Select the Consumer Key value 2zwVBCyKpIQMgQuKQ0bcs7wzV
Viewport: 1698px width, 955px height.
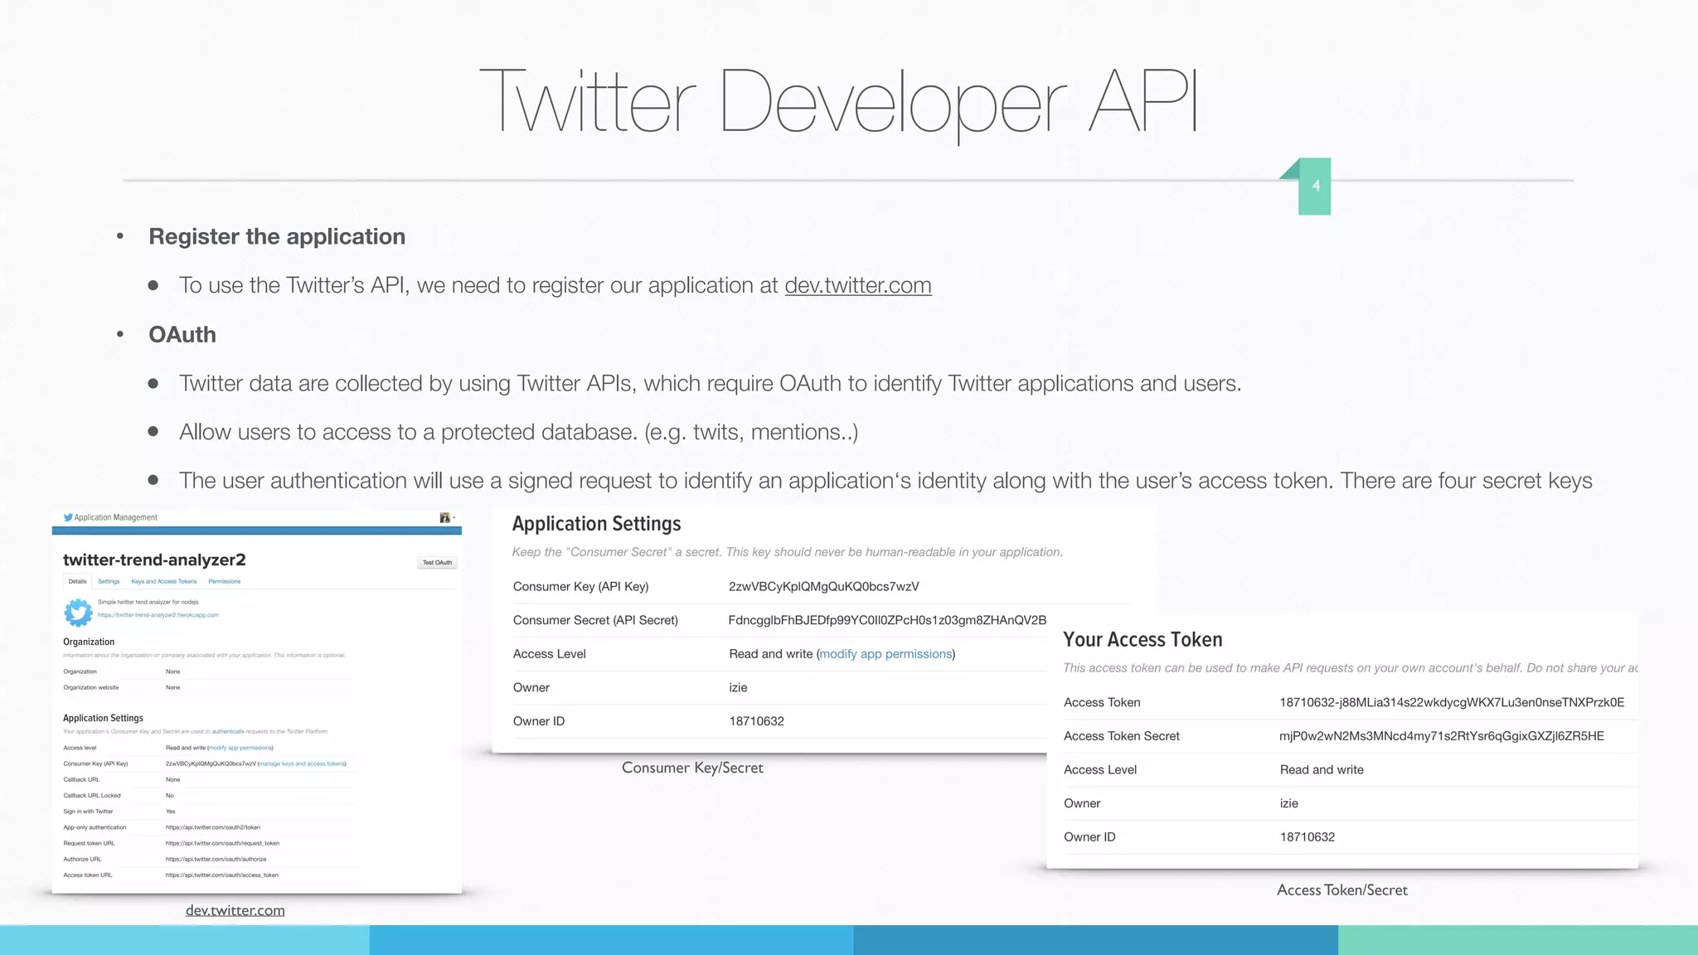pos(824,586)
